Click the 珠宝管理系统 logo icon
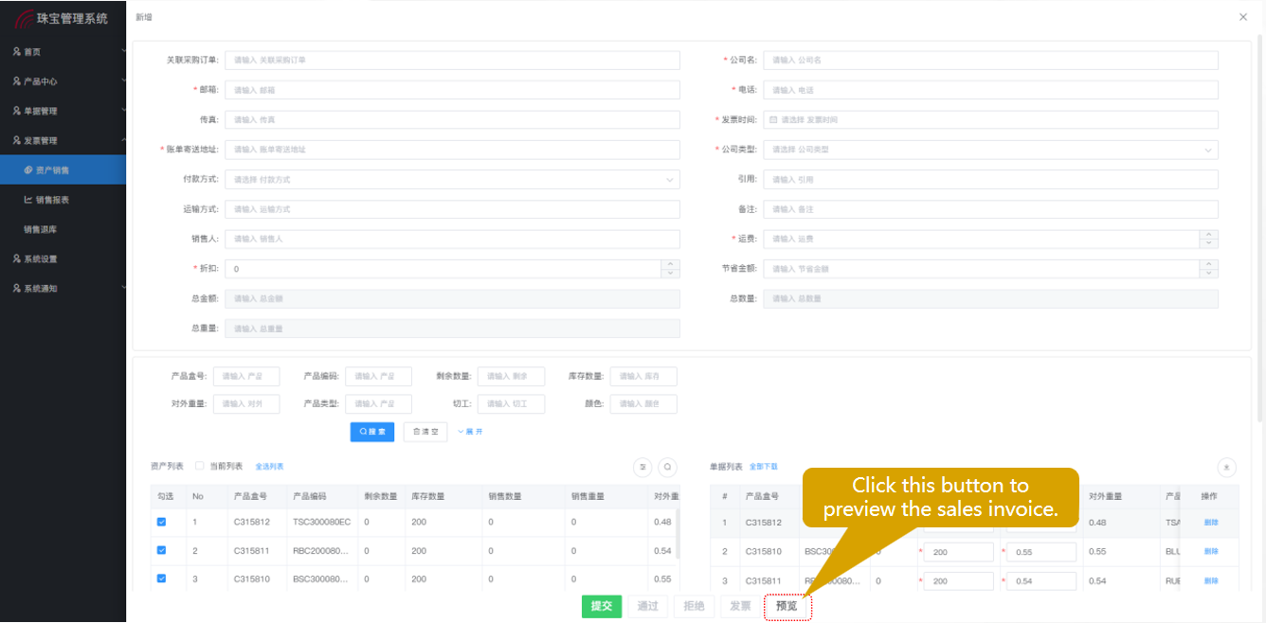This screenshot has width=1266, height=623. (x=24, y=19)
